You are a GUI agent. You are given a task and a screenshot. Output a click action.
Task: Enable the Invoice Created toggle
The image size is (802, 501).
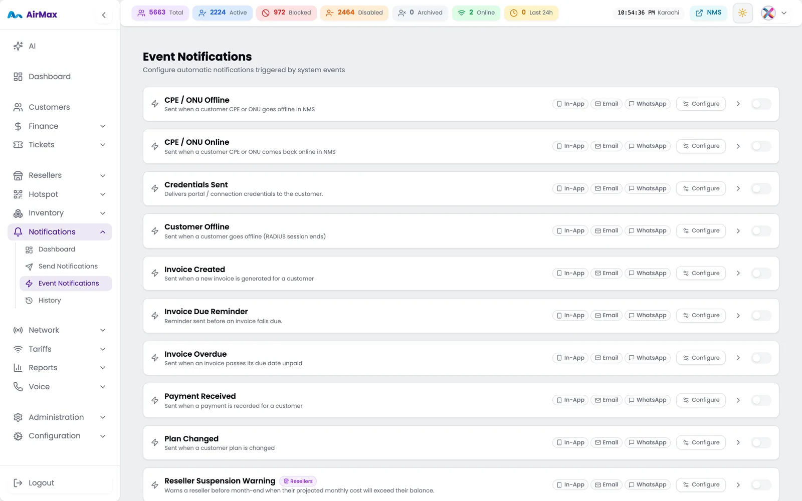761,273
